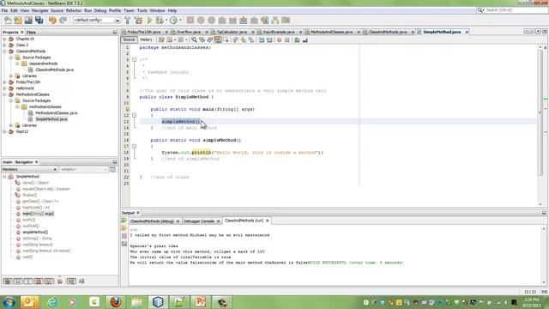
Task: Click the Comment icon in editor toolbar
Action: (297, 40)
